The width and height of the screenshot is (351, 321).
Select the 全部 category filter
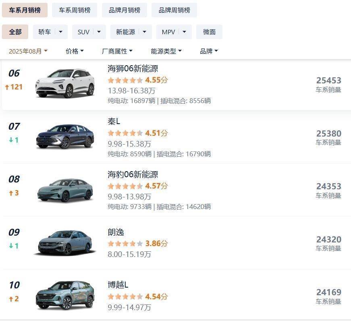[x=15, y=32]
